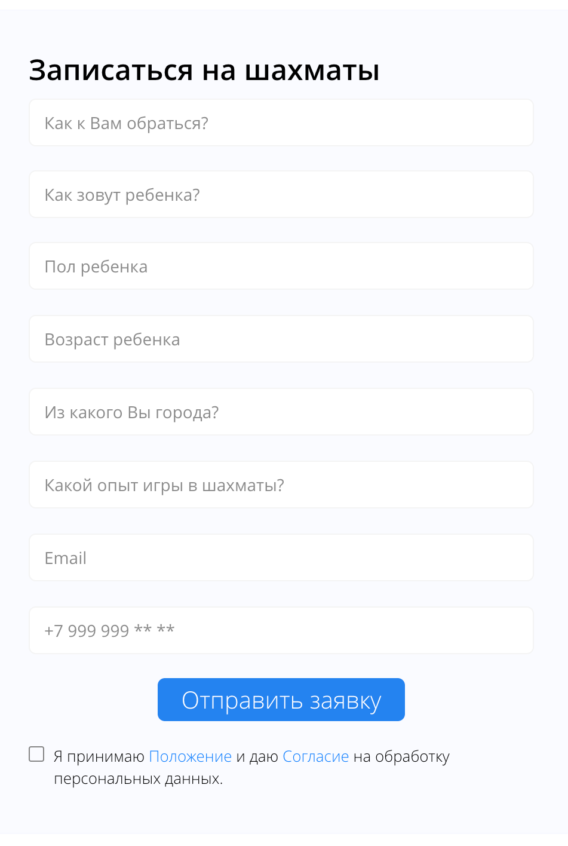Activate the city question text box

point(281,412)
